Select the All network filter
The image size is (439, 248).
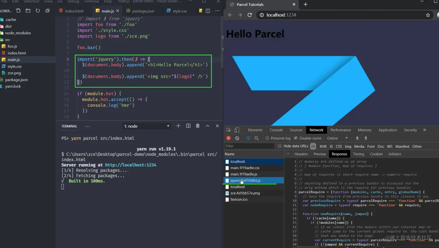coord(313,146)
